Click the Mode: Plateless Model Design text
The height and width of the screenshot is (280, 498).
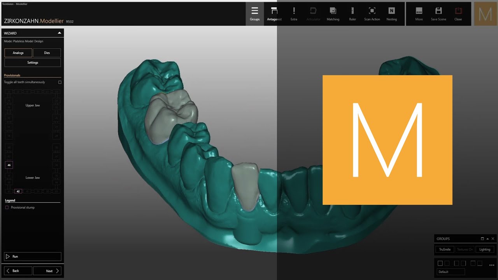pos(23,41)
